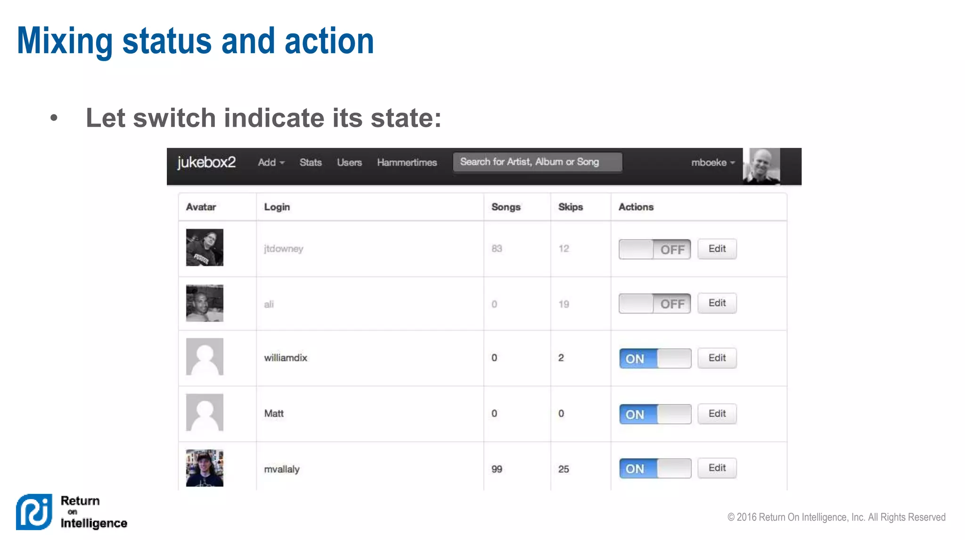Click ali's avatar photo

pyautogui.click(x=204, y=303)
